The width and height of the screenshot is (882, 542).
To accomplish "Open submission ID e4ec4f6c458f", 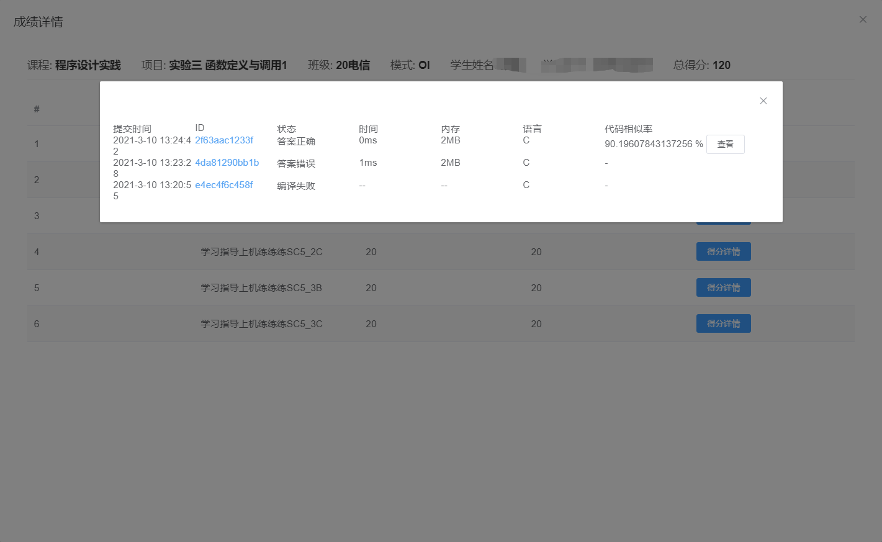I will (224, 185).
